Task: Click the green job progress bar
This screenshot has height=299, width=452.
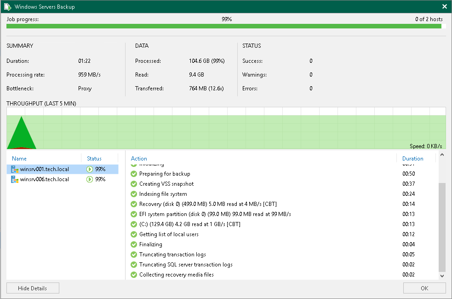Action: point(225,26)
